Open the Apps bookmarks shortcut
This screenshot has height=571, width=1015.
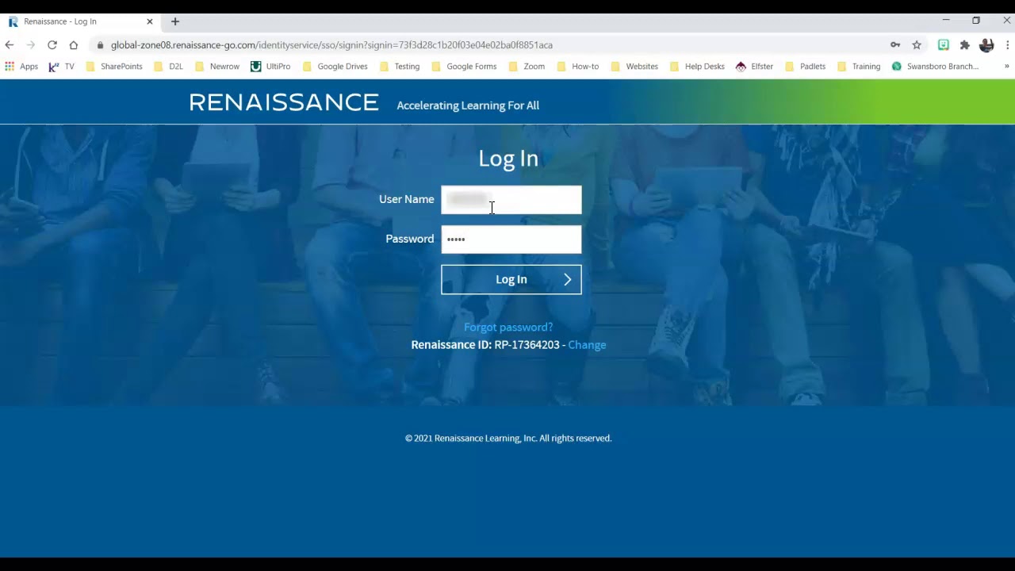21,67
